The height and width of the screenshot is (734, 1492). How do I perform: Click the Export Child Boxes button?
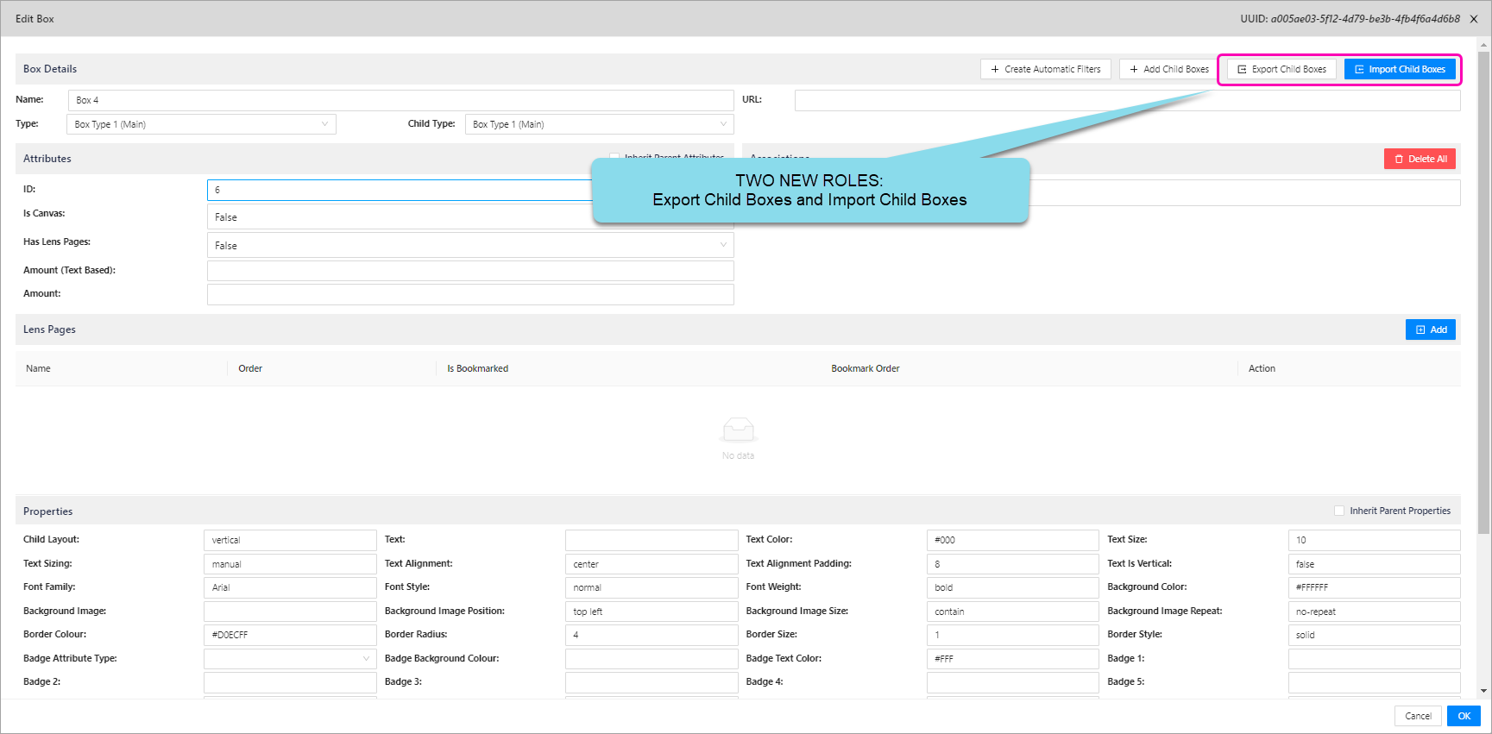1281,69
